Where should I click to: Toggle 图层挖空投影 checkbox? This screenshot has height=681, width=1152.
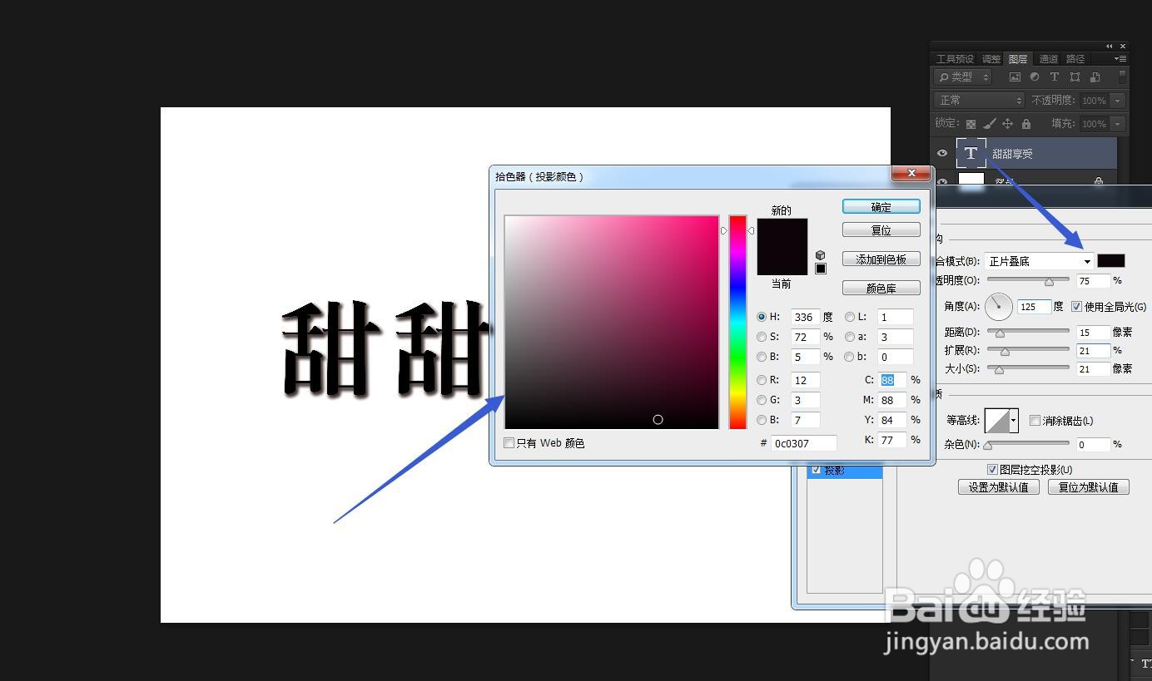992,470
